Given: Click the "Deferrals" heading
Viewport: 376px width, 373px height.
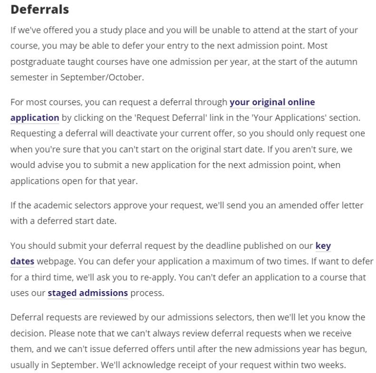Looking at the screenshot, I should coord(39,9).
